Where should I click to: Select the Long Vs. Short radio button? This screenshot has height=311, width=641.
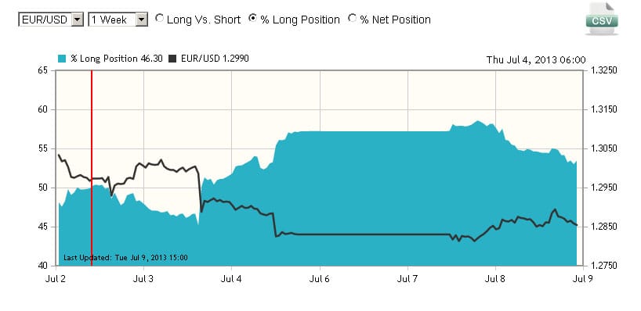tap(159, 18)
